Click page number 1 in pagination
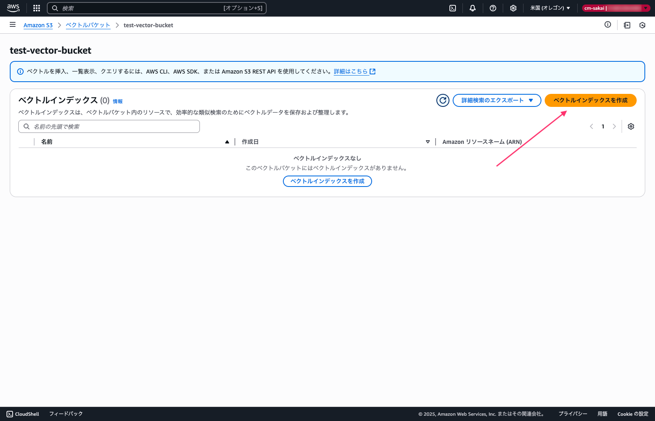The image size is (655, 421). (x=603, y=126)
